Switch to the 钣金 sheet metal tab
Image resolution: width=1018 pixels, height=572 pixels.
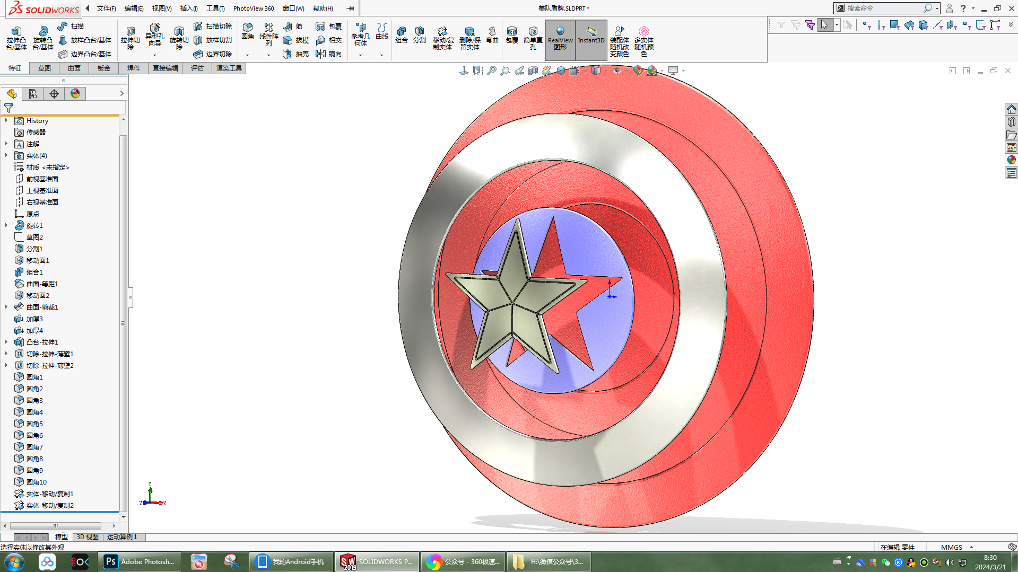coord(104,68)
